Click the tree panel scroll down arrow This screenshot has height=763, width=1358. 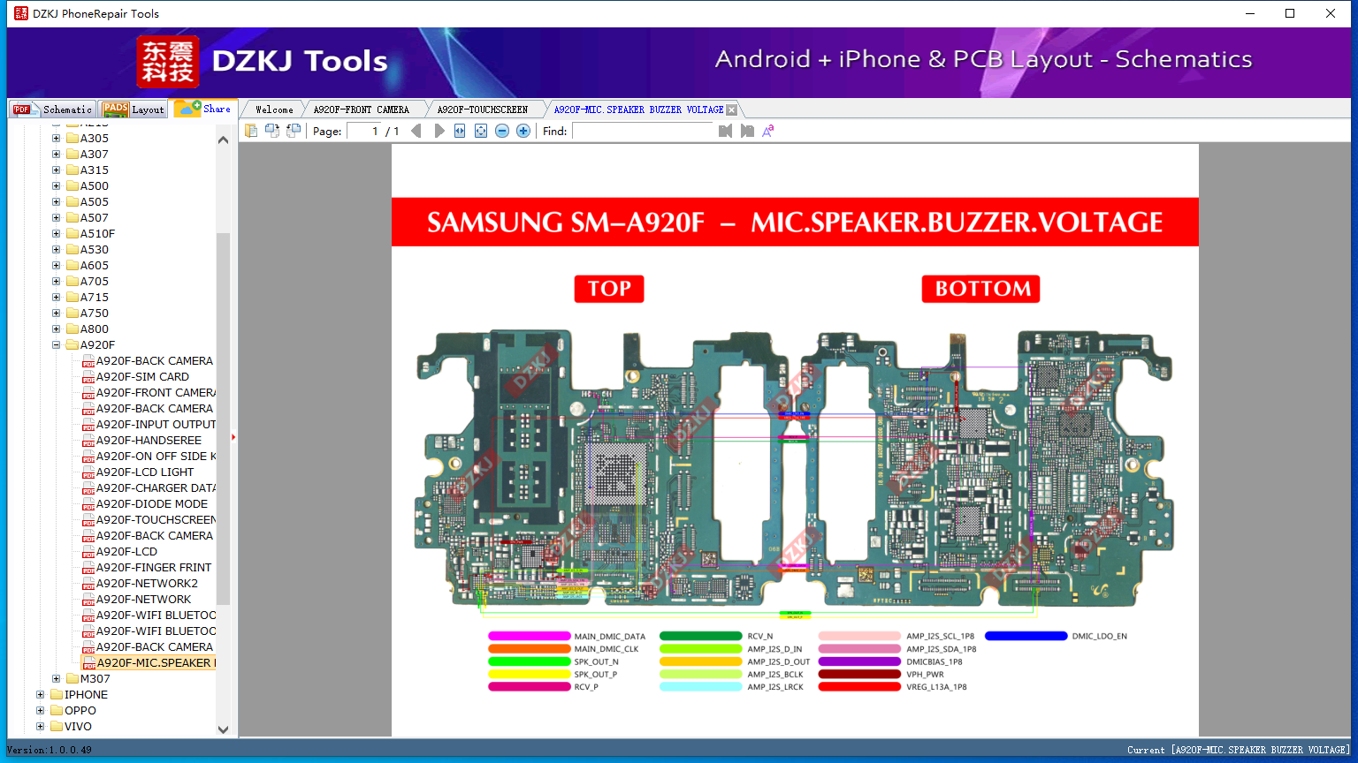coord(223,729)
